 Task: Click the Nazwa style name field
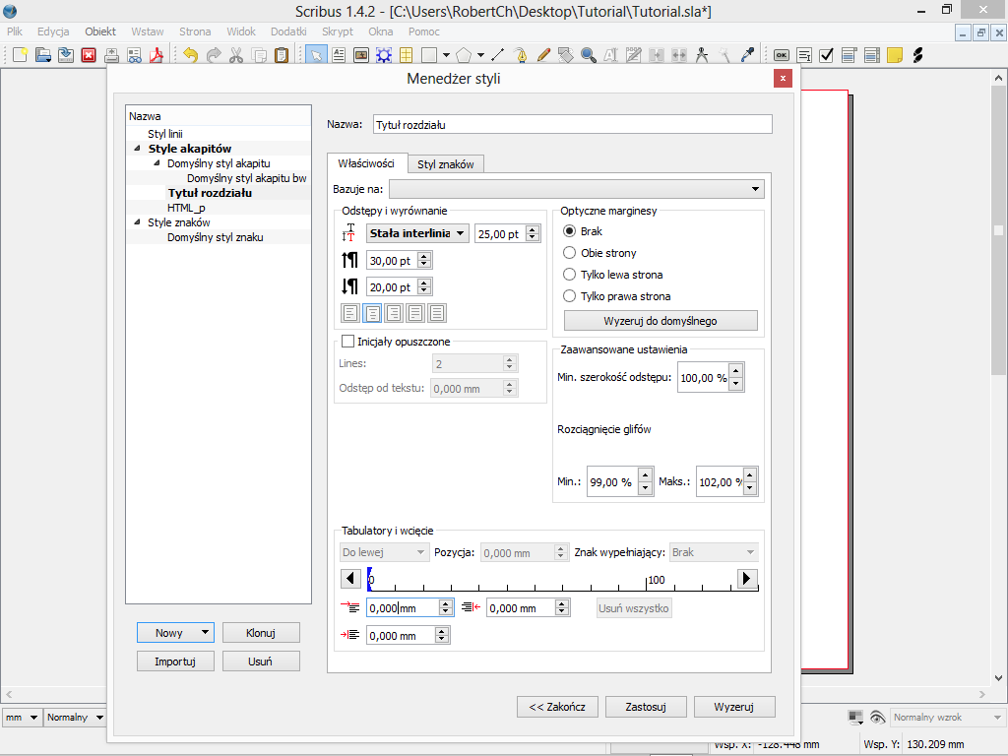pyautogui.click(x=572, y=125)
